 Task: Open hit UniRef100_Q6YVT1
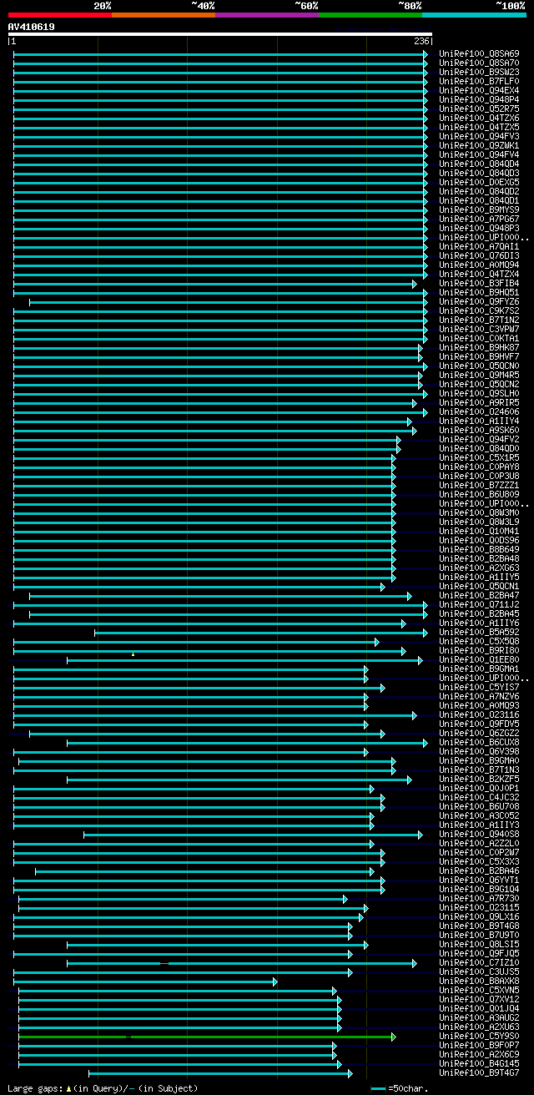[479, 880]
